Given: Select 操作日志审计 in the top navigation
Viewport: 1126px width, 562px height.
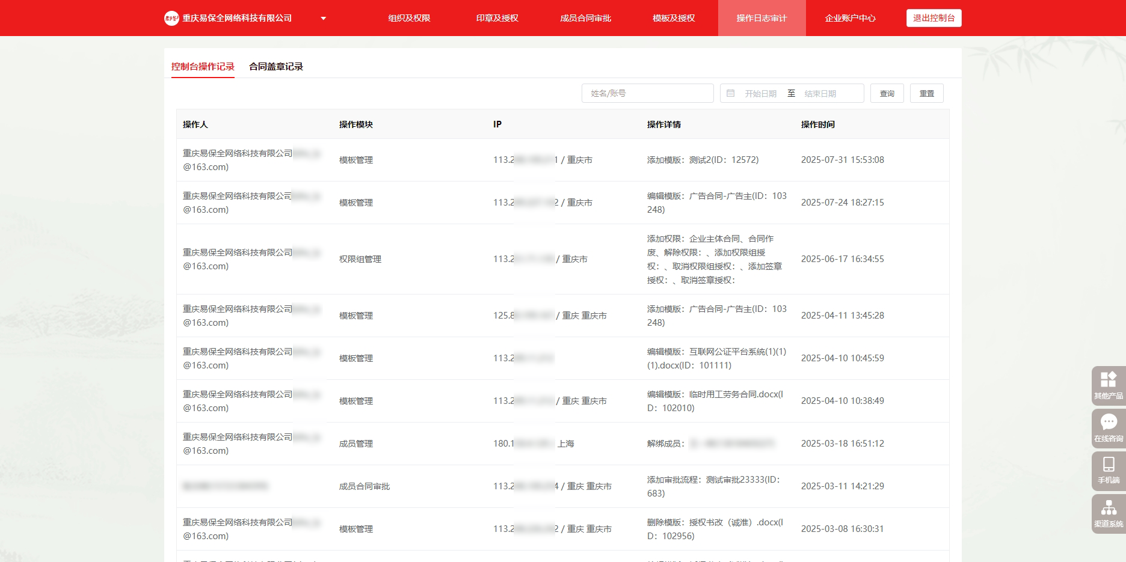Looking at the screenshot, I should click(x=761, y=18).
